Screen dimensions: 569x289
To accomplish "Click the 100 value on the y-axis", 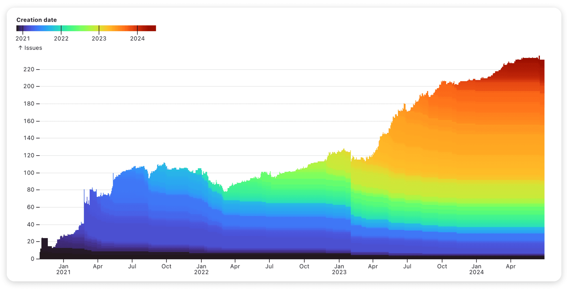I will tap(29, 172).
